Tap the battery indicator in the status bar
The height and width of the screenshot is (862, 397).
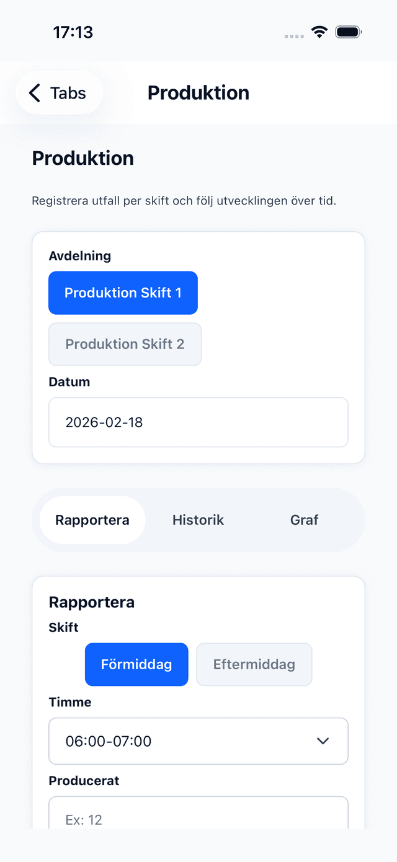click(x=347, y=32)
